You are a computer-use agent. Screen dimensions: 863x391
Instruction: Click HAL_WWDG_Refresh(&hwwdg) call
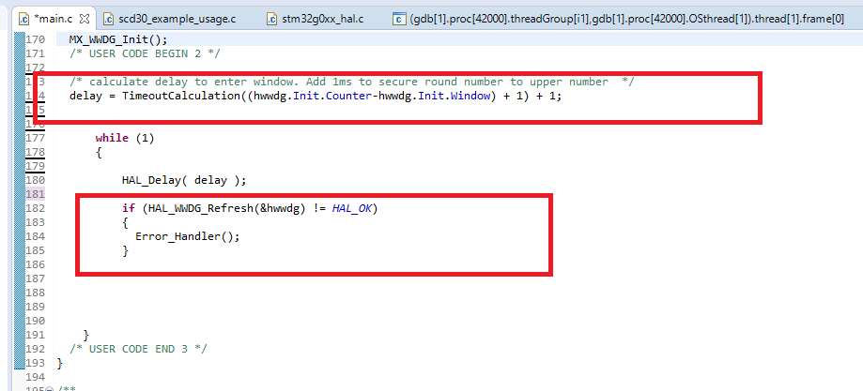coord(226,208)
